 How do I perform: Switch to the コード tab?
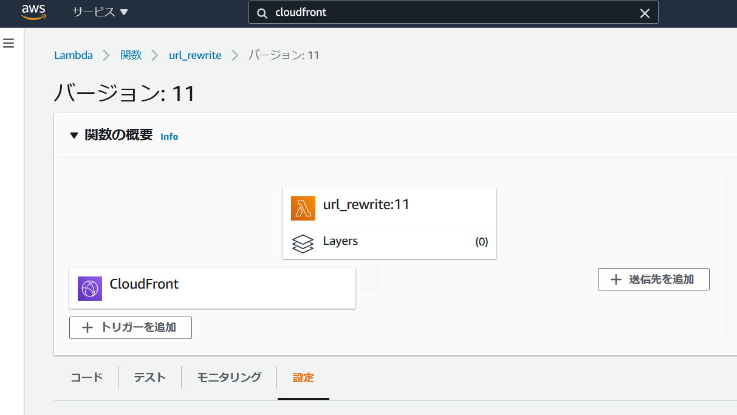[86, 377]
